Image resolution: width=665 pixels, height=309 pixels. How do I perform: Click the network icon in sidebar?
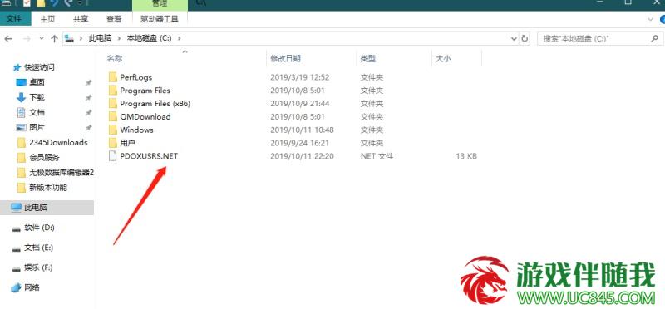pos(16,287)
